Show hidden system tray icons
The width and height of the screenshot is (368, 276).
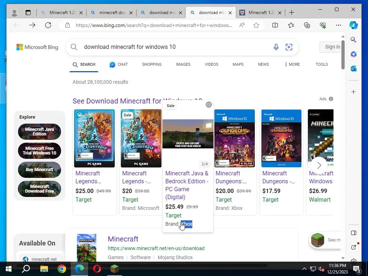tap(304, 269)
